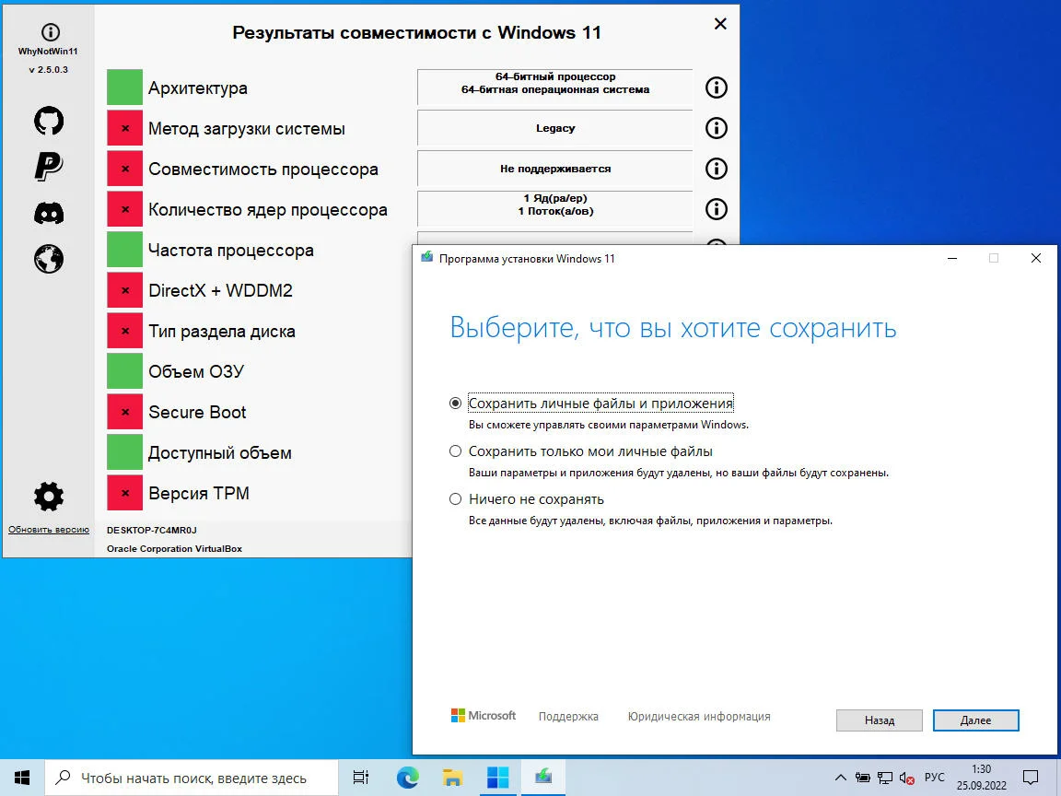Click the muted volume tray icon

point(906,778)
